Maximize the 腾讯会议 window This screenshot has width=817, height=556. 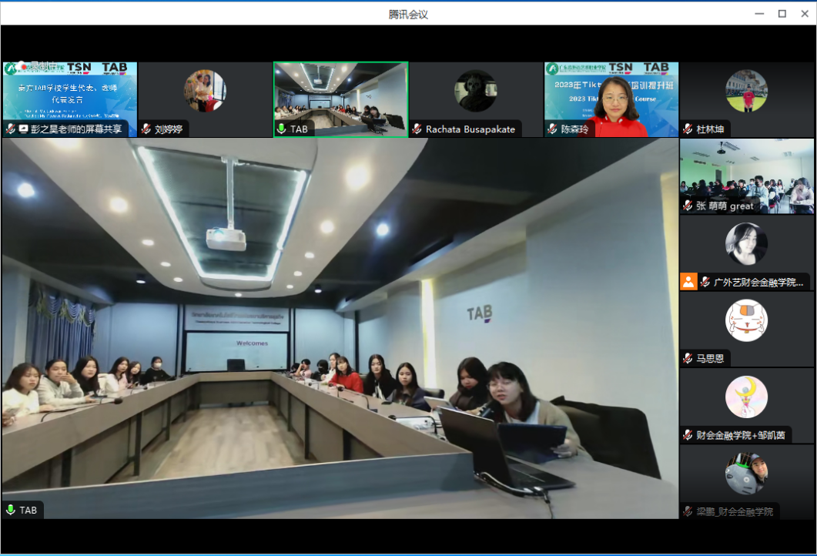coord(782,13)
